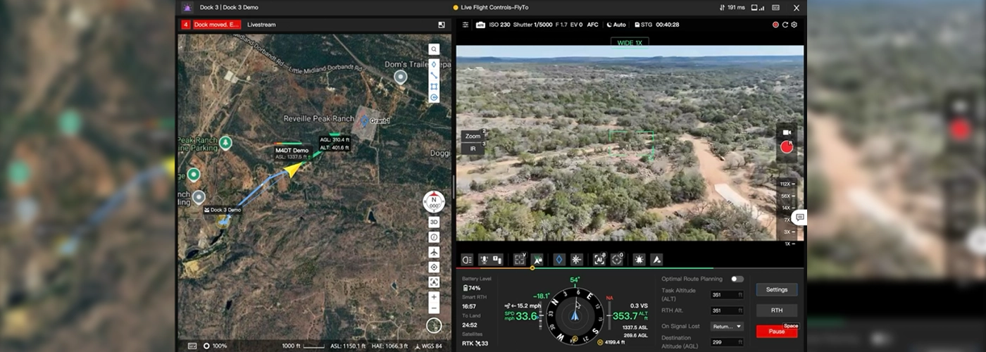Click the red record status dot in top bar
This screenshot has width=986, height=352.
(775, 25)
